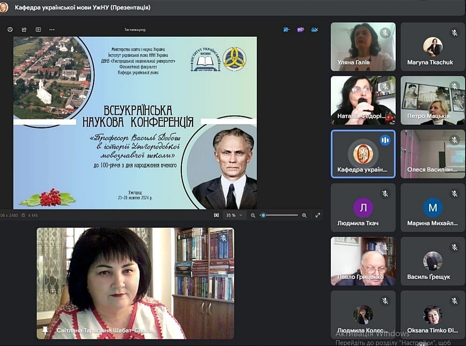466x346 pixels.
Task: Click the Заставка.png file name
Action: (135, 30)
